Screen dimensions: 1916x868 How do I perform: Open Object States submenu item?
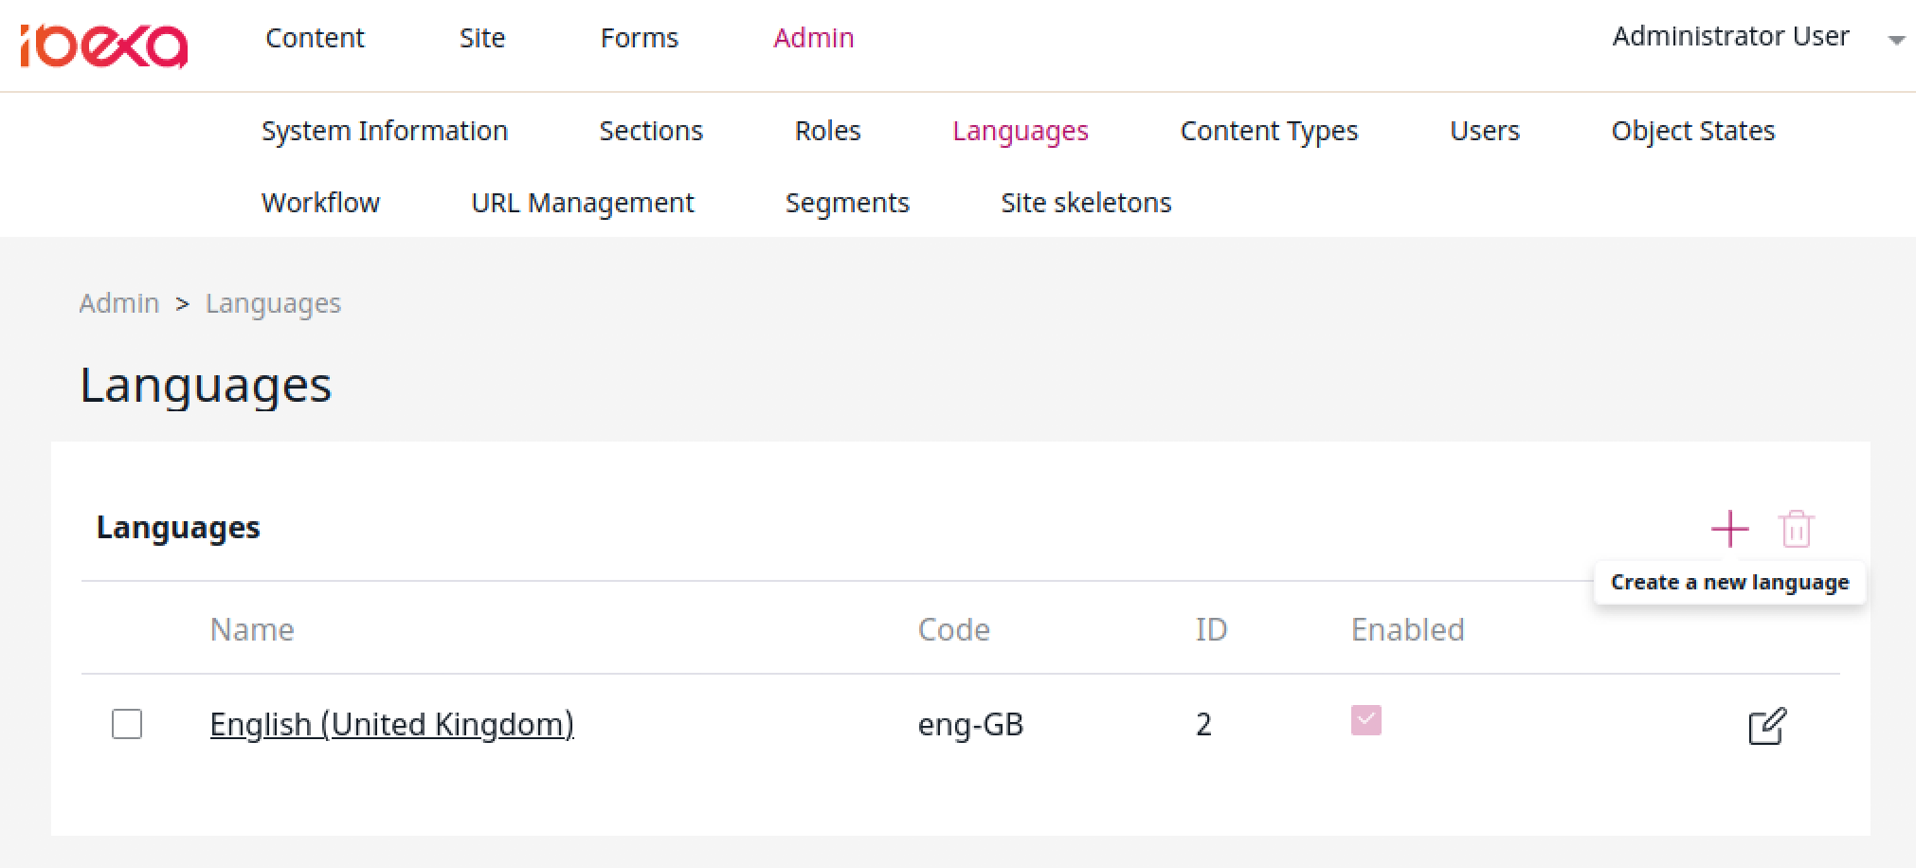point(1693,131)
